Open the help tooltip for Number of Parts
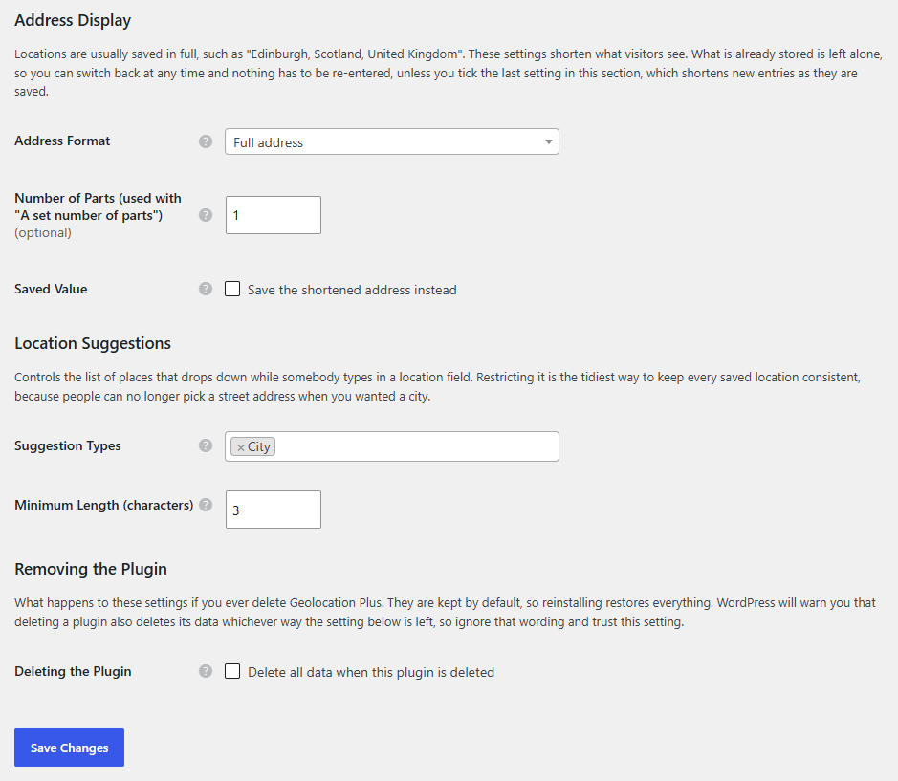Image resolution: width=898 pixels, height=781 pixels. click(206, 215)
